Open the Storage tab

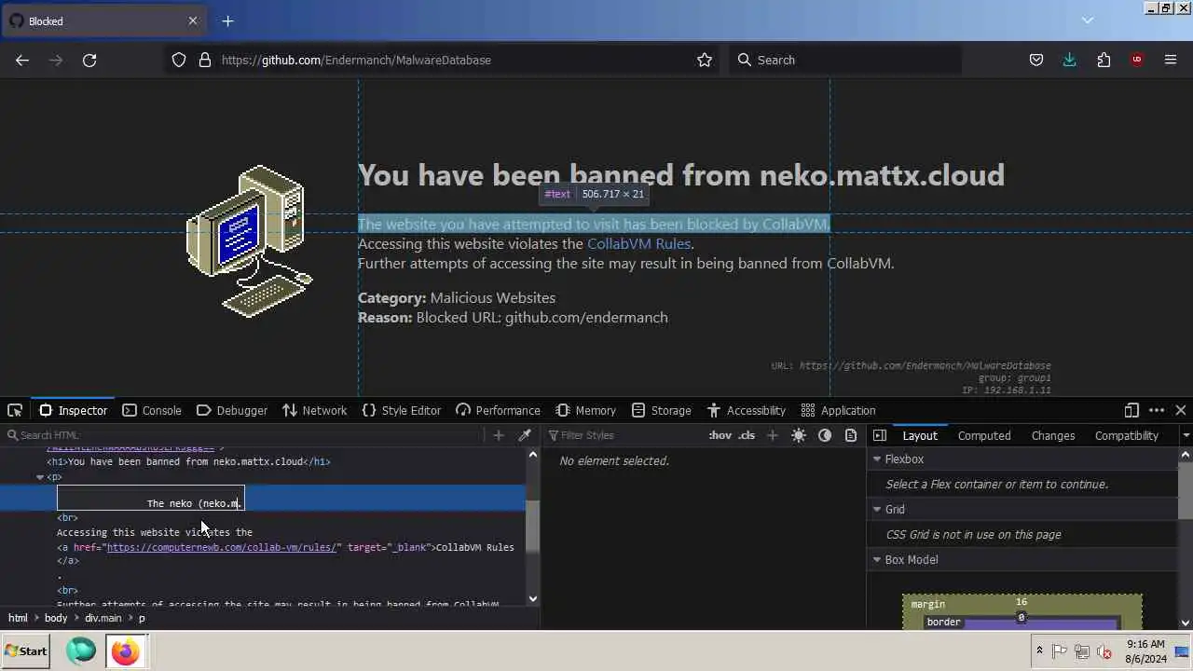pos(661,410)
